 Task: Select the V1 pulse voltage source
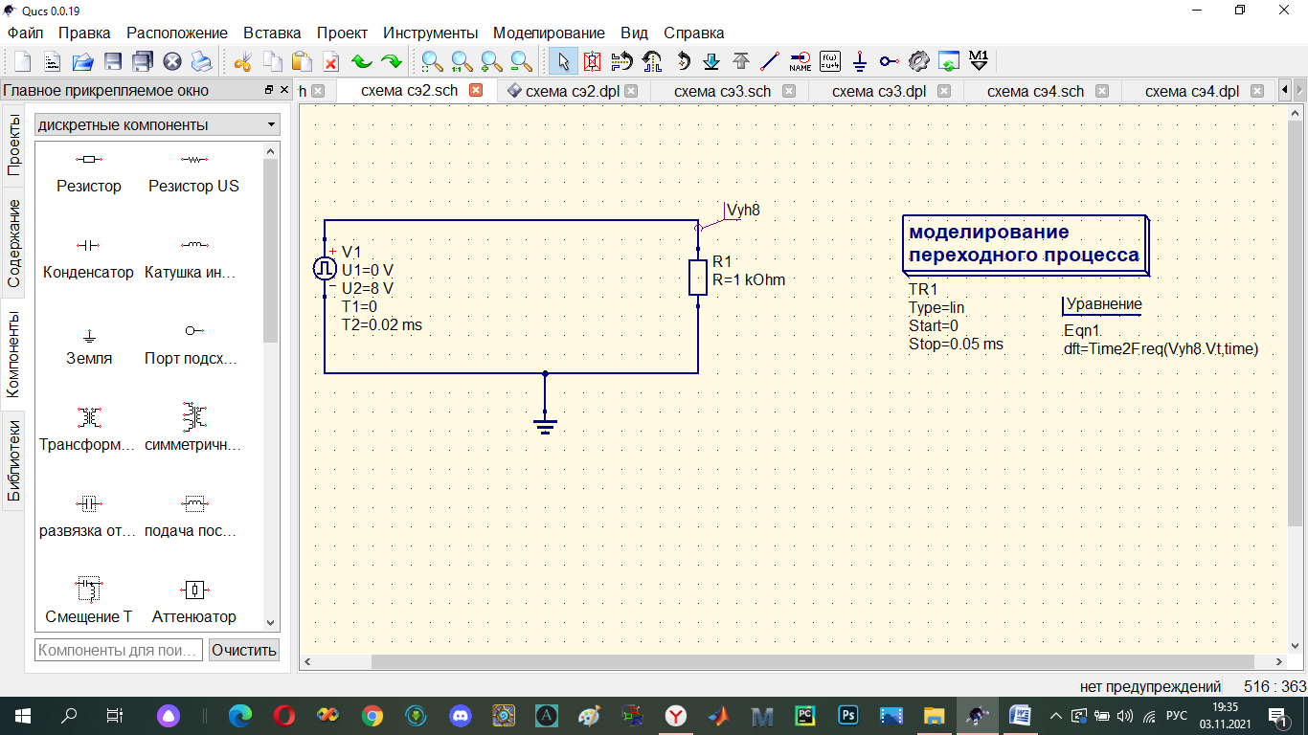(x=325, y=268)
